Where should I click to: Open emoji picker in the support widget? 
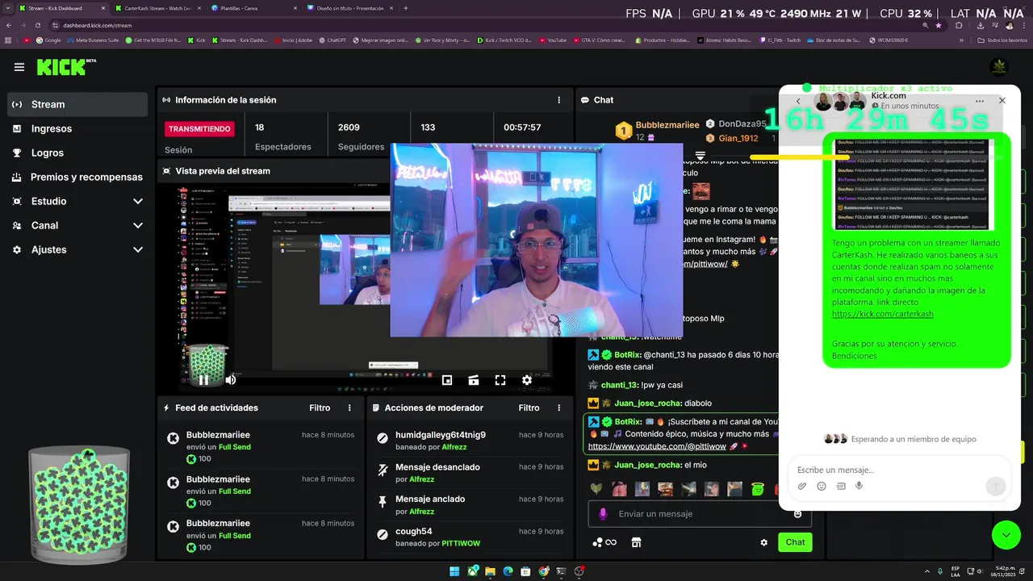[x=822, y=486]
